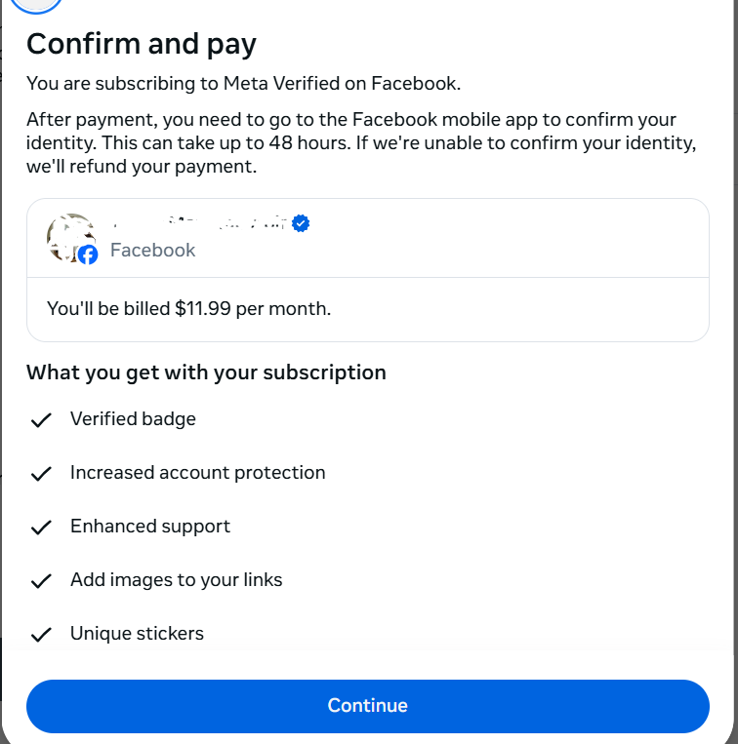The height and width of the screenshot is (744, 738).
Task: Click the $11.99 per month billing line
Action: [189, 309]
